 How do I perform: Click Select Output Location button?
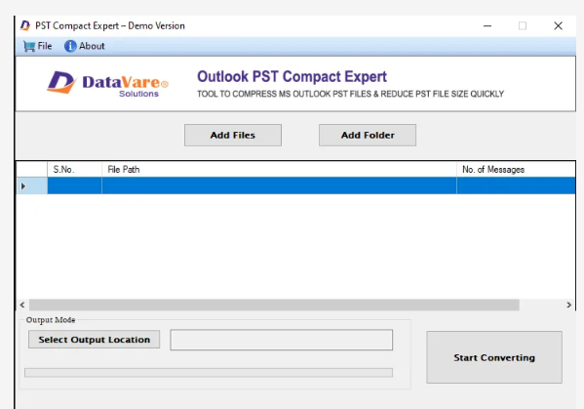(94, 340)
